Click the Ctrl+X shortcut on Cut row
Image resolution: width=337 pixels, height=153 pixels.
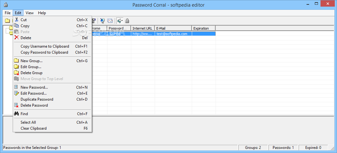pos(82,20)
